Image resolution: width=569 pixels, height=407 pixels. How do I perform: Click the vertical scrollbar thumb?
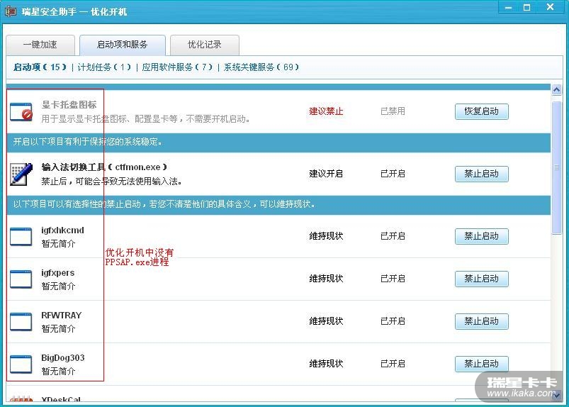pos(557,168)
